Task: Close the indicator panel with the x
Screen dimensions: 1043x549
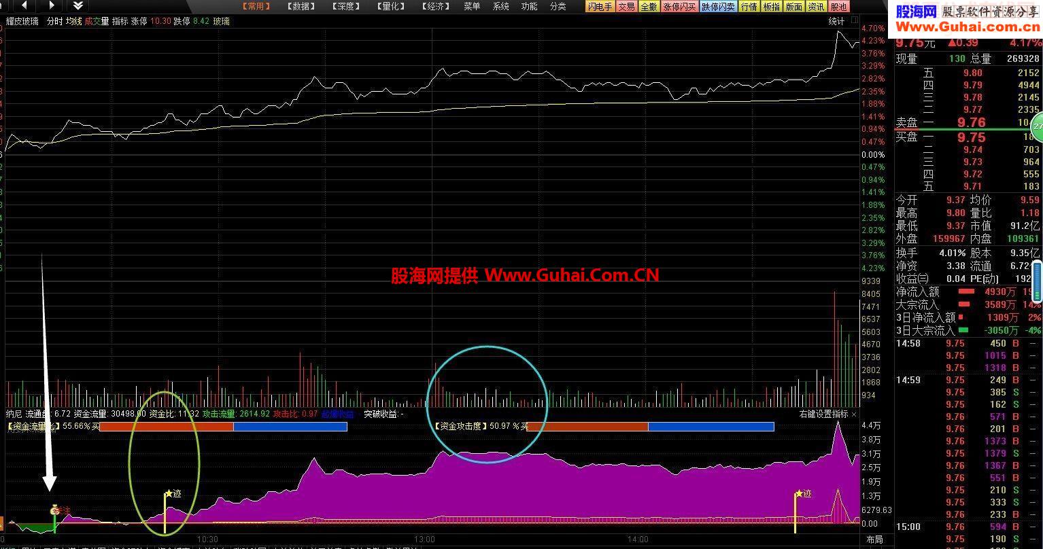Action: 854,414
